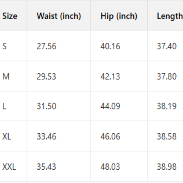Click the Length column header
Image resolution: width=183 pixels, height=183 pixels.
(170, 16)
